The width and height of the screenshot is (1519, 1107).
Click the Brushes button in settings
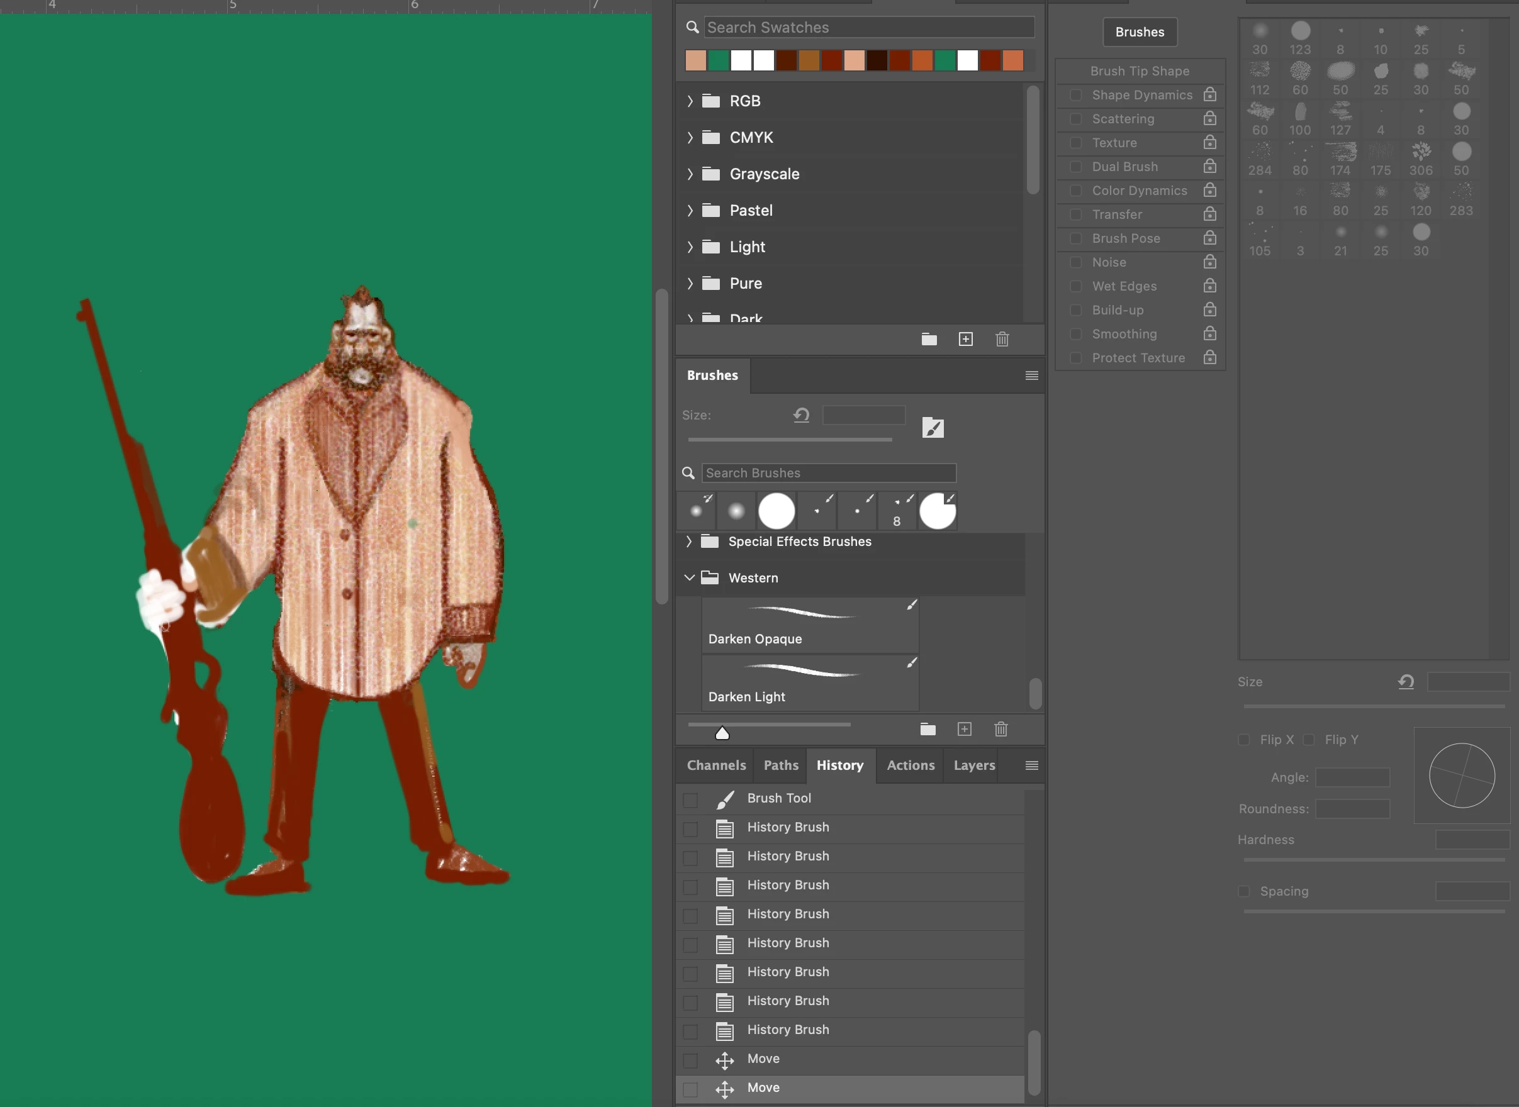tap(1139, 32)
